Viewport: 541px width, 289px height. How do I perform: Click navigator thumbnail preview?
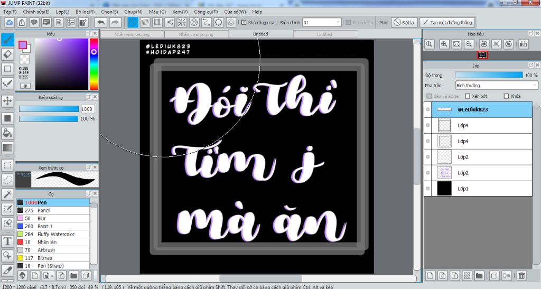[x=482, y=55]
